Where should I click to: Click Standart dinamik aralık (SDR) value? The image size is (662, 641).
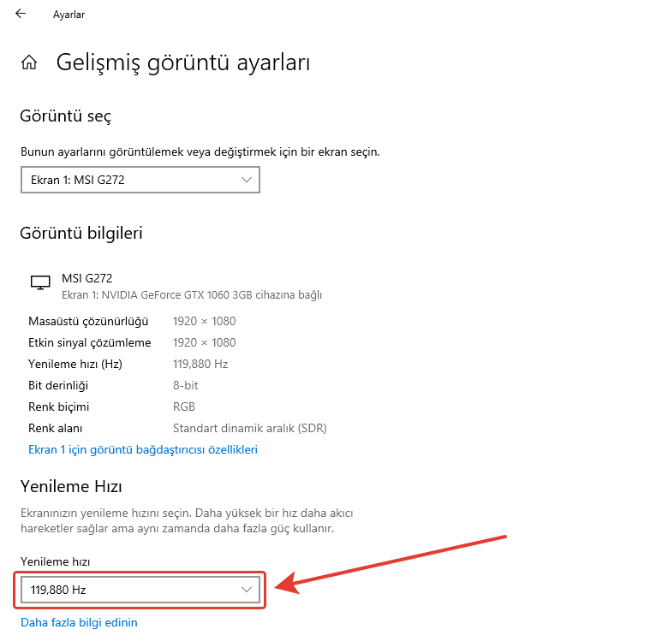[x=249, y=428]
